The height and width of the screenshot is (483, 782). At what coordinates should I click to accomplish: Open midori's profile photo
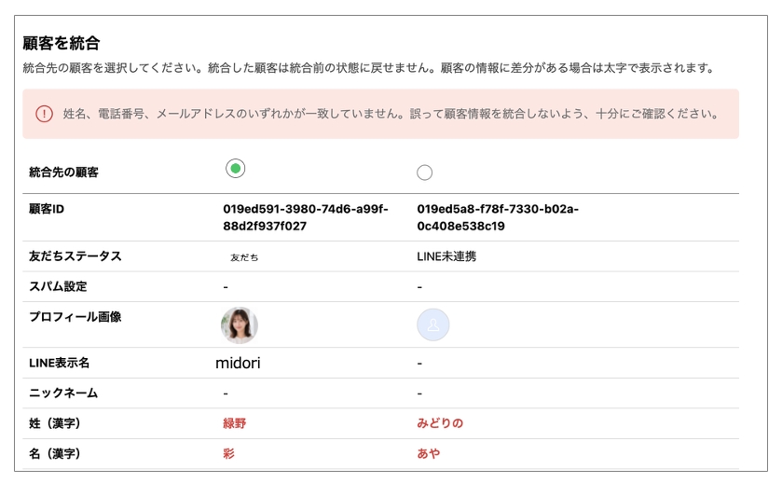click(x=240, y=325)
